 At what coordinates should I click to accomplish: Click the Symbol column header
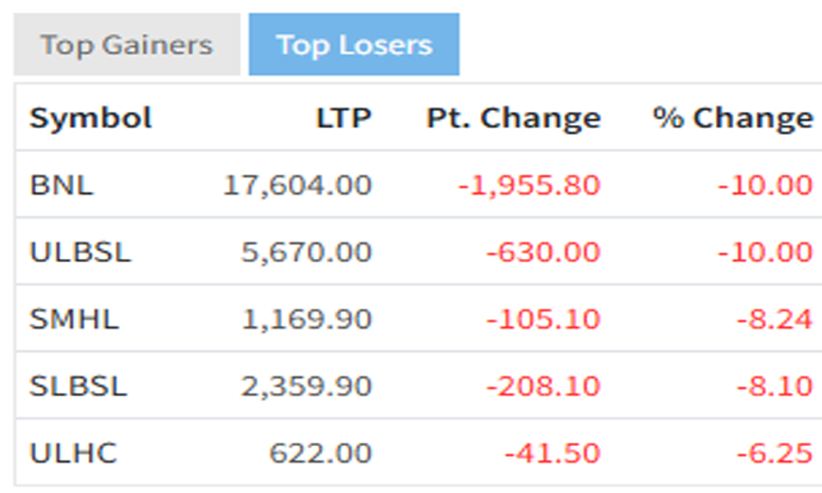click(90, 118)
